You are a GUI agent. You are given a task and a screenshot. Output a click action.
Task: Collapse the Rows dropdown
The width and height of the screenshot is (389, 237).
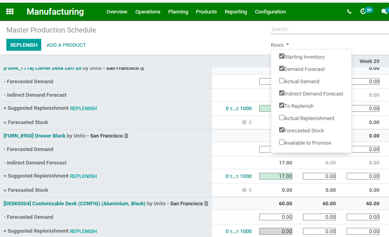(x=280, y=45)
